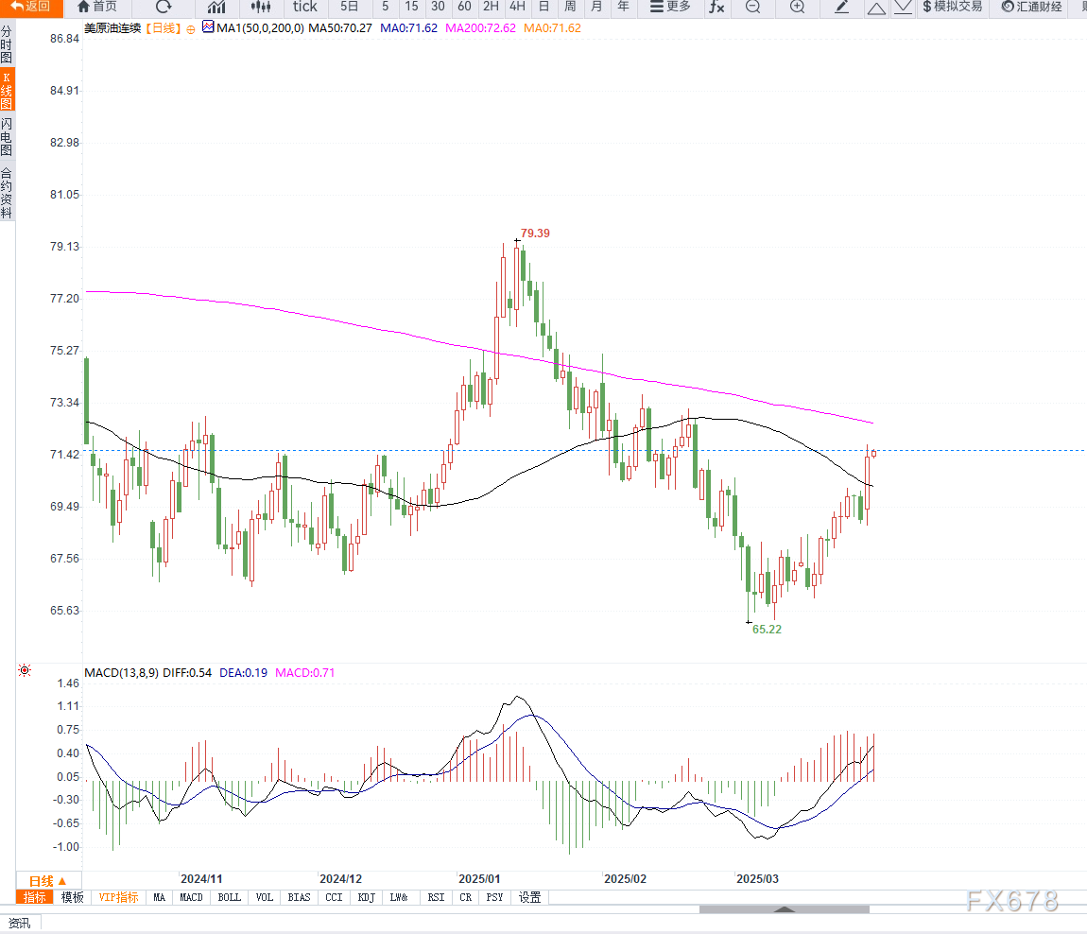Expand the 日线 period selector
Viewport: 1087px width, 934px height.
coord(48,881)
